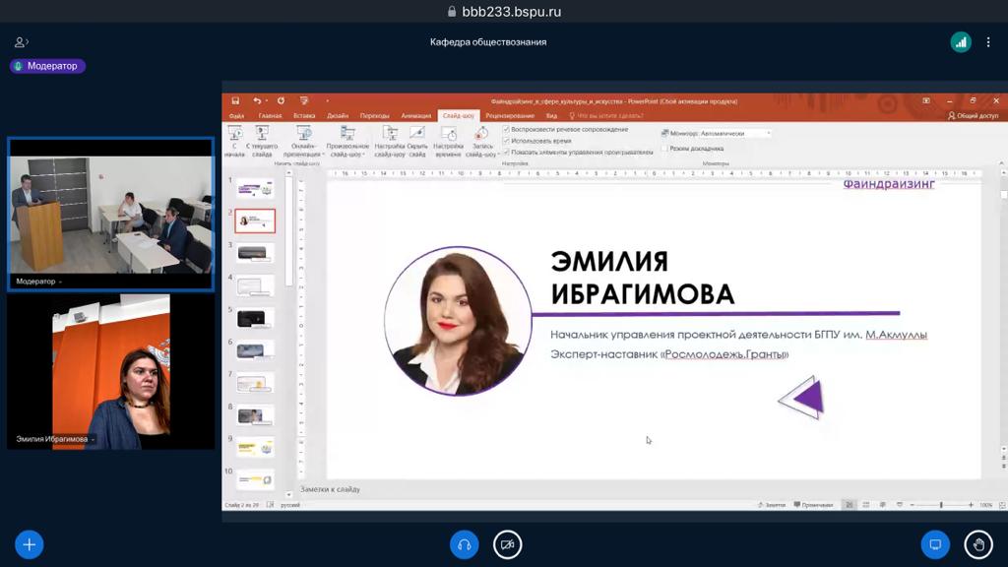Click the blue plus actions button
The height and width of the screenshot is (567, 1008).
(x=30, y=543)
